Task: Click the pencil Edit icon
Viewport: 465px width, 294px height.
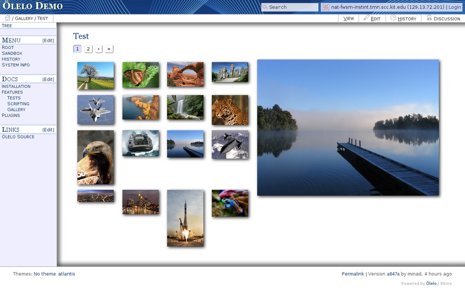Action: [366, 18]
